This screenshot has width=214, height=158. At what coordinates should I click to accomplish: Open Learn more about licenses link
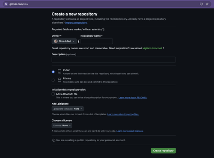[130, 131]
